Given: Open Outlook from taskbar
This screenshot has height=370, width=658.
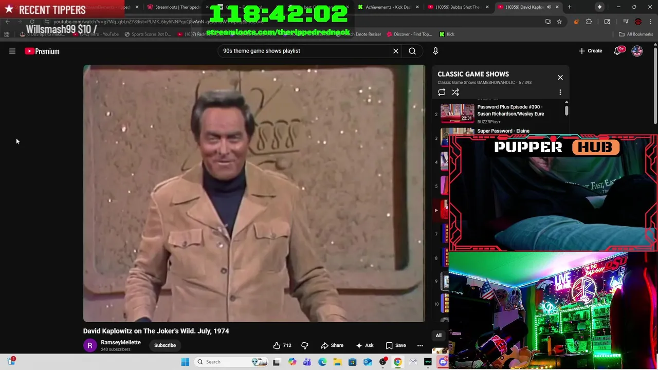Looking at the screenshot, I should pos(368,362).
